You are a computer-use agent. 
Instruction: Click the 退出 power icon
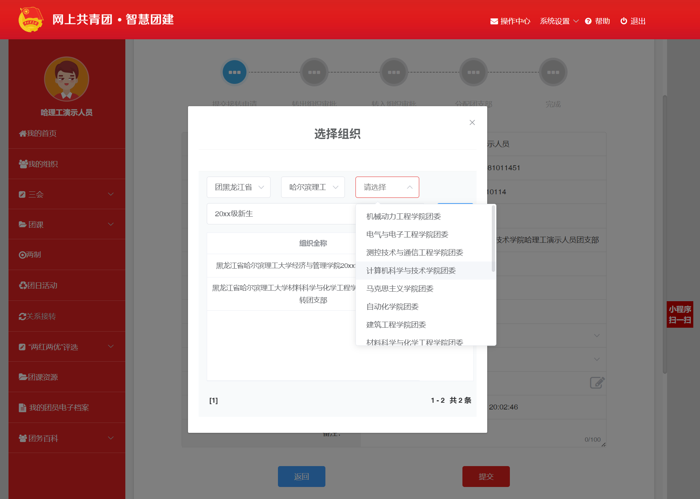pos(624,21)
